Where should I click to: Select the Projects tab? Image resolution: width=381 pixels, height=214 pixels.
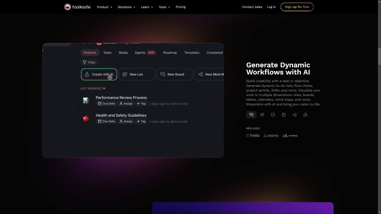90,52
